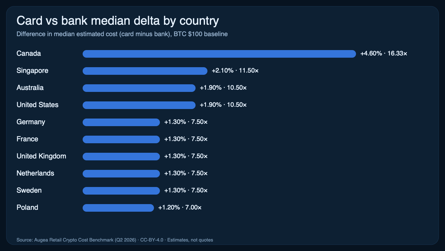The image size is (445, 251).
Task: Select the Singapore country label
Action: (x=32, y=71)
